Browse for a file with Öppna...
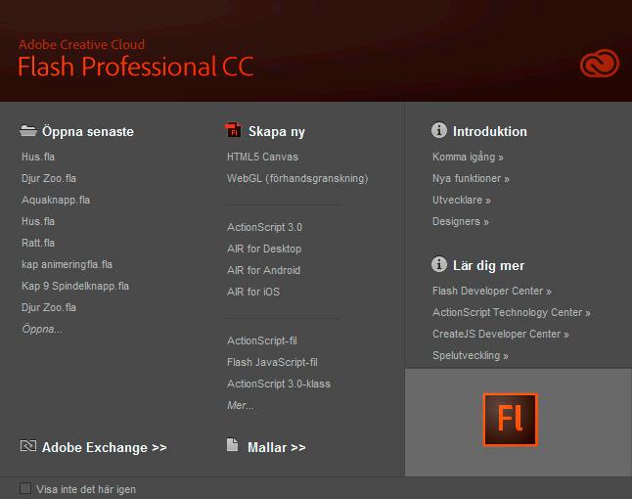The width and height of the screenshot is (632, 499). [x=42, y=329]
